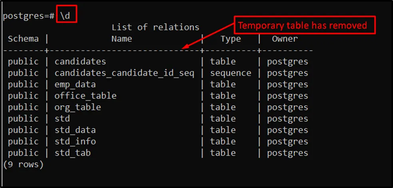Click the "List of relations" heading

(x=156, y=28)
